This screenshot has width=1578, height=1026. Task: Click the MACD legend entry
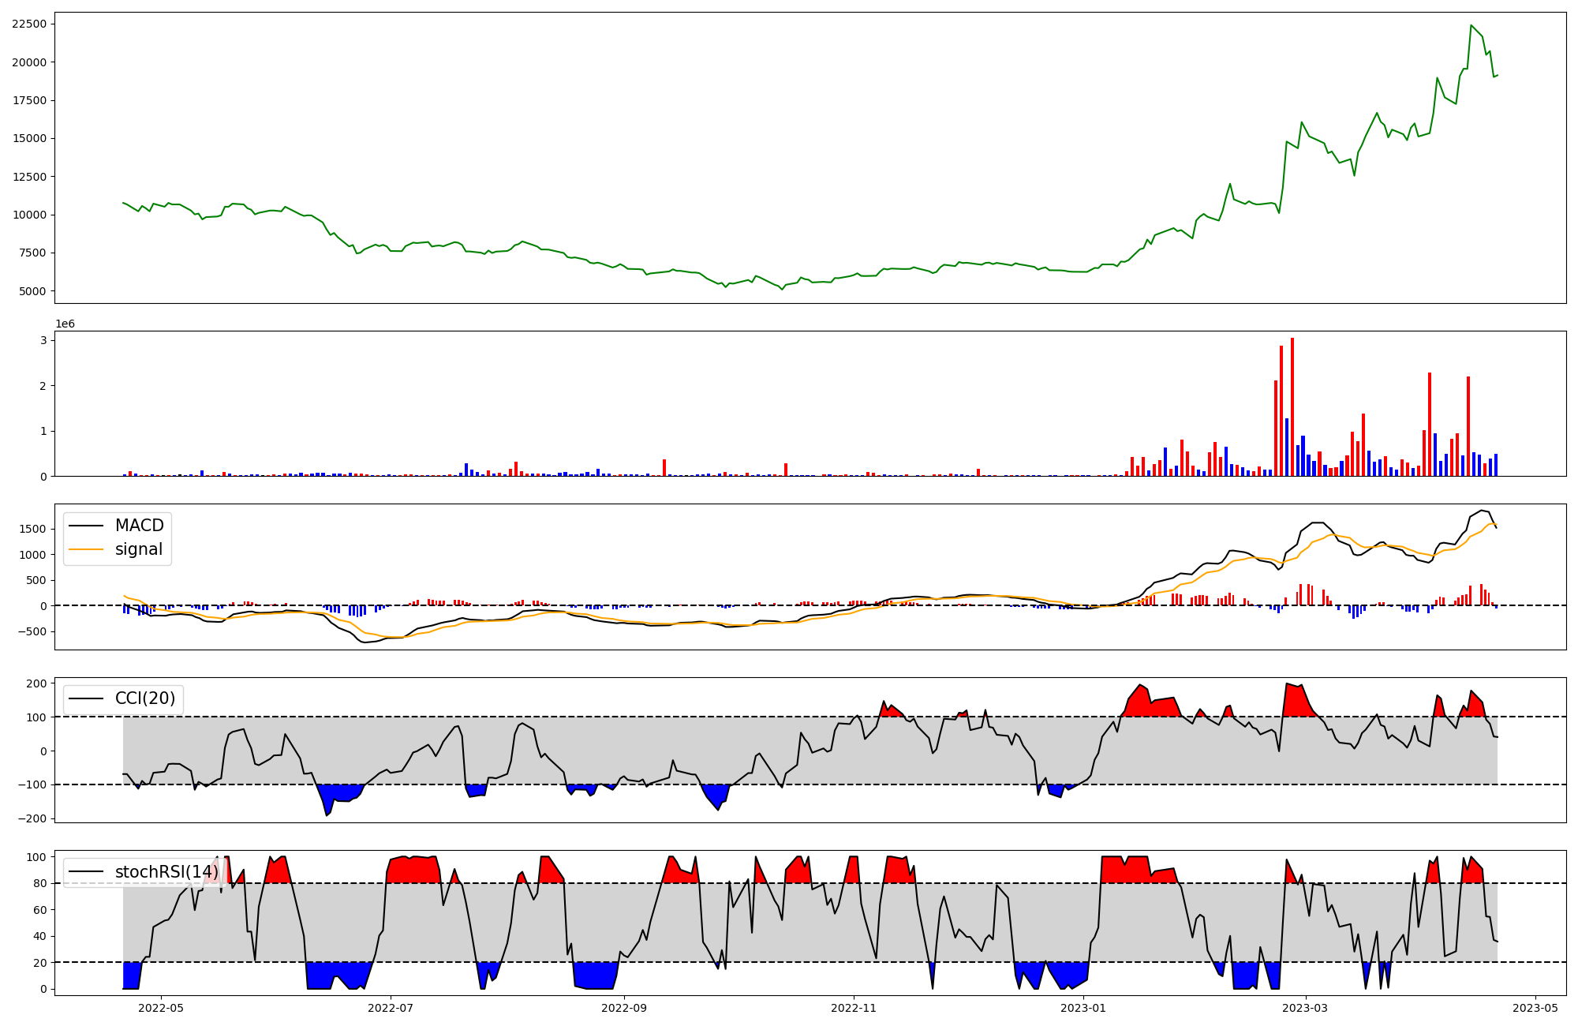[139, 526]
